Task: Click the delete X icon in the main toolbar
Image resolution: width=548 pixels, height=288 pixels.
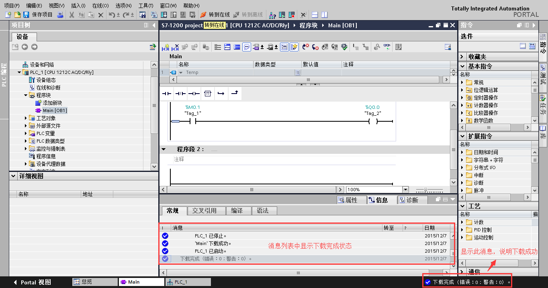Action: 100,15
